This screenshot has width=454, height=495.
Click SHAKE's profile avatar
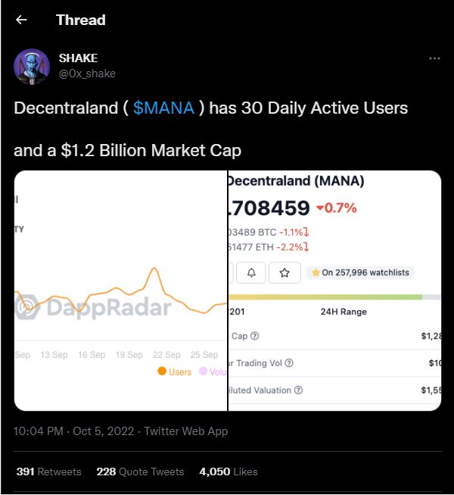(x=32, y=67)
